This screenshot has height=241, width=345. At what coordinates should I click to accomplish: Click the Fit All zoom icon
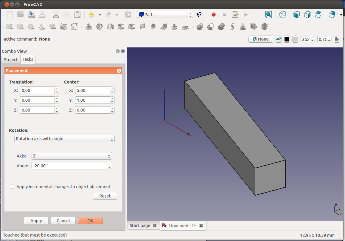click(x=268, y=15)
